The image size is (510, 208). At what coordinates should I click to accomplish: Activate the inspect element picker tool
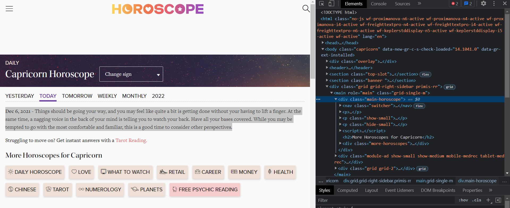click(x=322, y=4)
